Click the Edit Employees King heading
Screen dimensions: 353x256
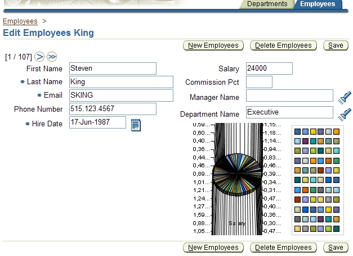[x=48, y=33]
